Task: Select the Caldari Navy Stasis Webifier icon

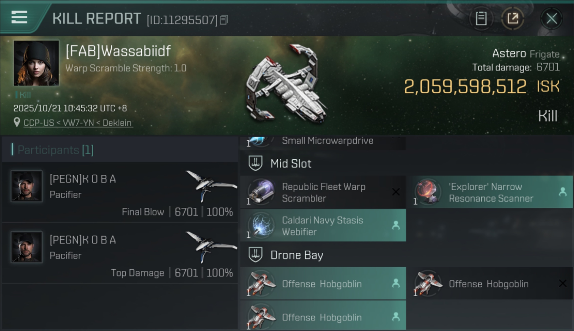Action: (x=261, y=225)
